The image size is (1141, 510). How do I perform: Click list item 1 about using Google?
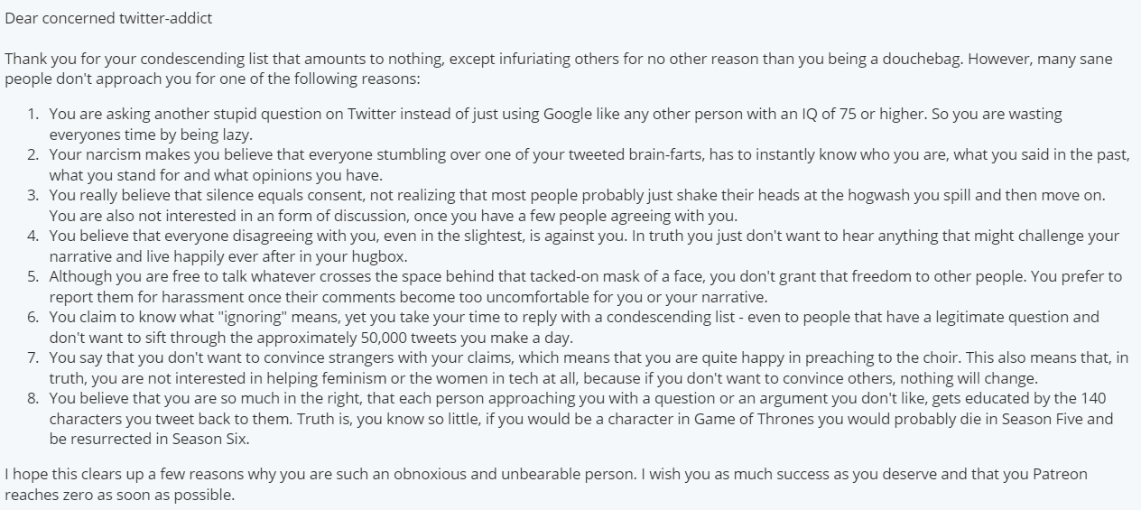tap(555, 125)
